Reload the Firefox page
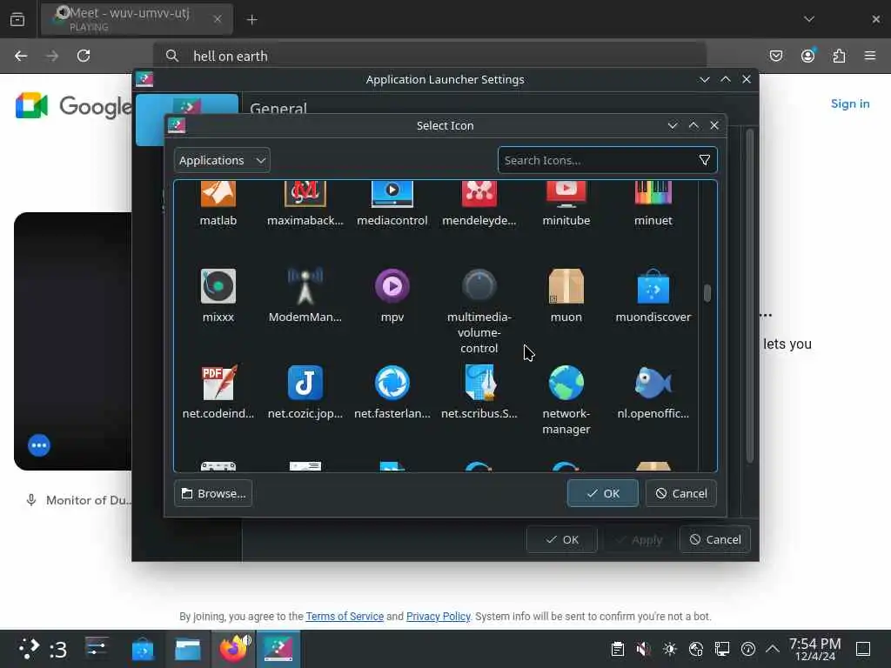 [x=84, y=56]
